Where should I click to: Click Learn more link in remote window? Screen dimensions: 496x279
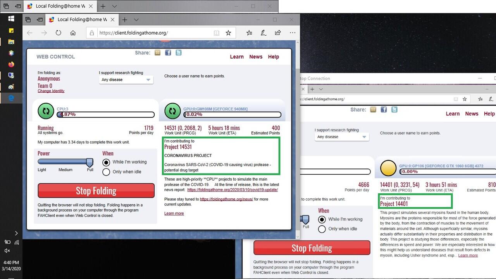tap(468, 255)
